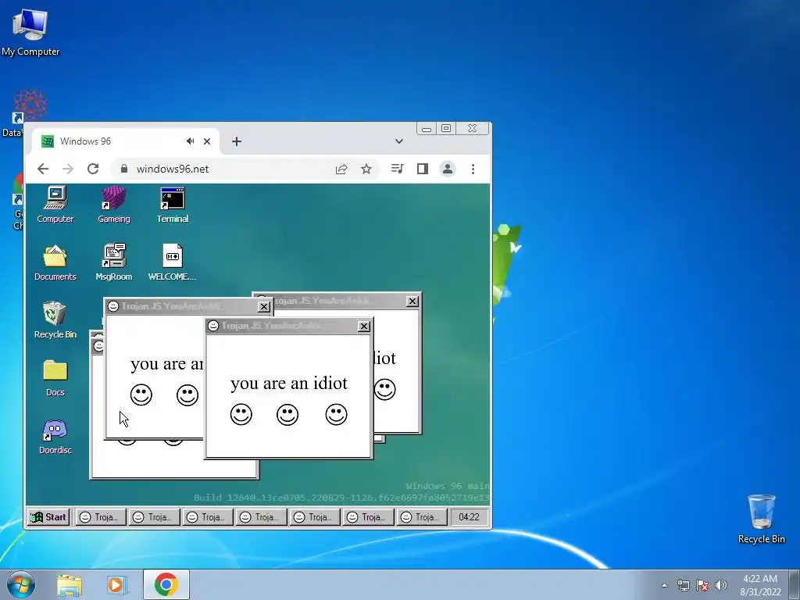This screenshot has width=800, height=600.
Task: Close the Windows 96 browser tab
Action: 207,141
